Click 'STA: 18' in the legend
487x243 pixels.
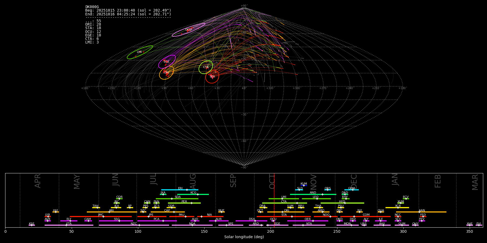click(x=93, y=28)
